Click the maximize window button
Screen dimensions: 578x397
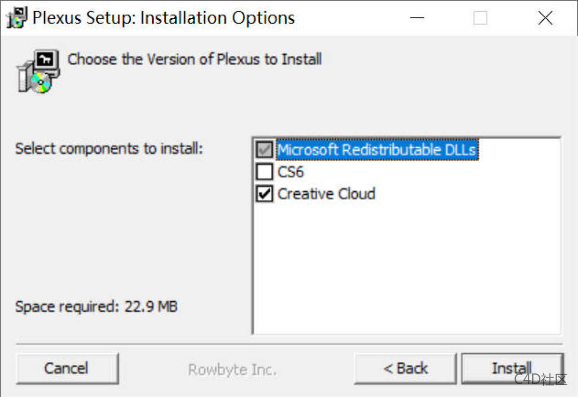point(480,18)
